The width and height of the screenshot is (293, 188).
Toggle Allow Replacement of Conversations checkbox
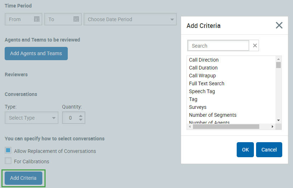pyautogui.click(x=8, y=151)
